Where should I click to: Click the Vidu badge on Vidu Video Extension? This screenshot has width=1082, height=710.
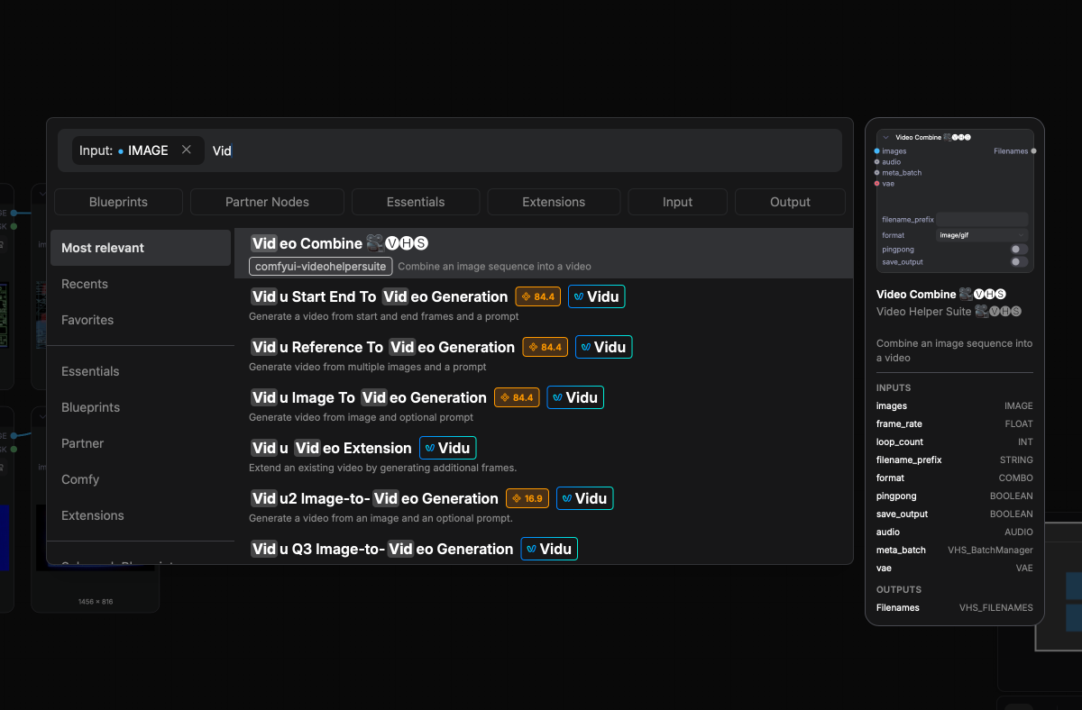point(447,448)
